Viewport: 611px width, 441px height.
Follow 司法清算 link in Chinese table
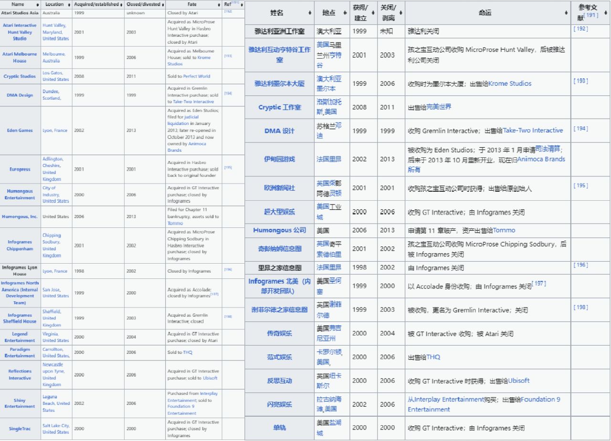pyautogui.click(x=548, y=149)
